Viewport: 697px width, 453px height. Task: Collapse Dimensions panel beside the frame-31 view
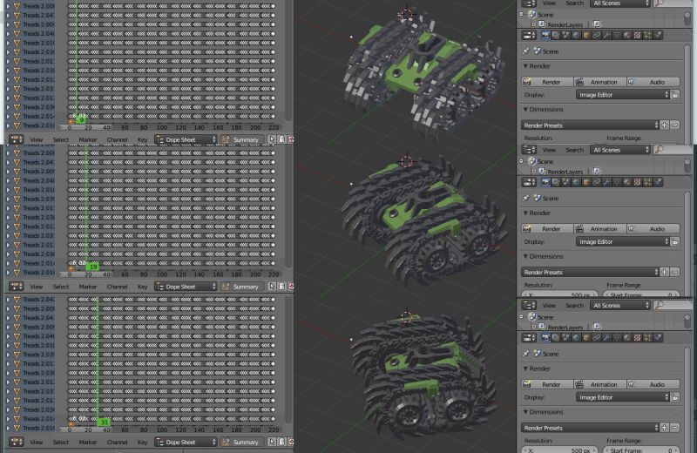[x=525, y=412]
